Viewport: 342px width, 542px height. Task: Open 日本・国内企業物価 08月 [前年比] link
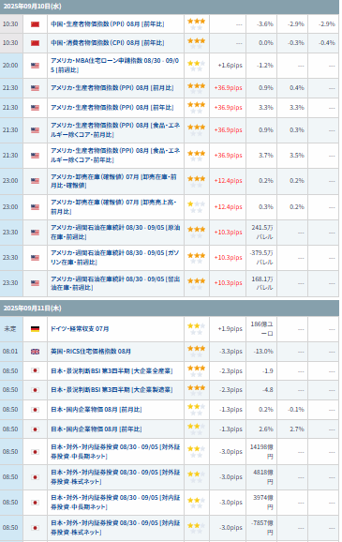[97, 429]
